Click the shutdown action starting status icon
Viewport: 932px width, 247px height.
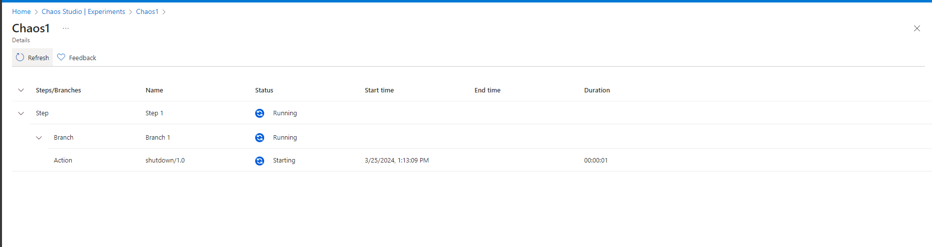260,161
